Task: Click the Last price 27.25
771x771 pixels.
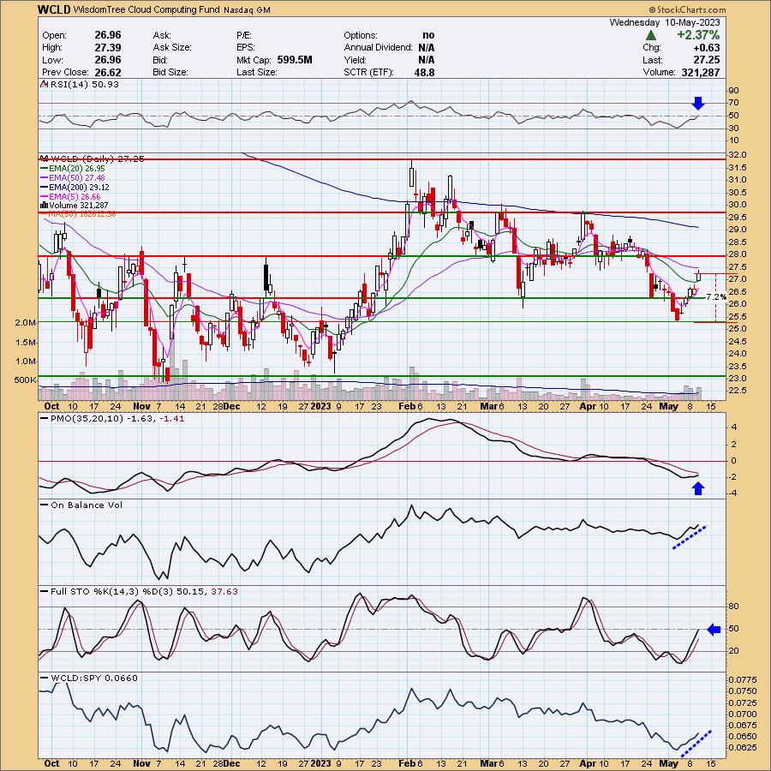Action: point(707,59)
